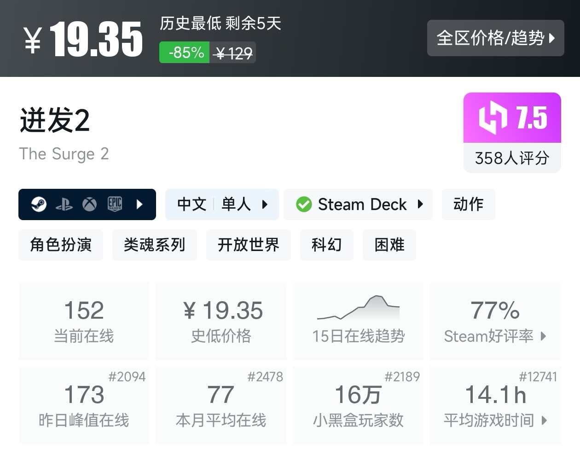Select the 角色扮演 tag
This screenshot has width=580, height=449.
coord(61,245)
